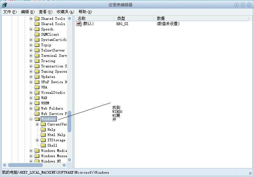Image resolution: width=254 pixels, height=177 pixels.
Task: Open the 文件(F) menu
Action: pos(10,12)
